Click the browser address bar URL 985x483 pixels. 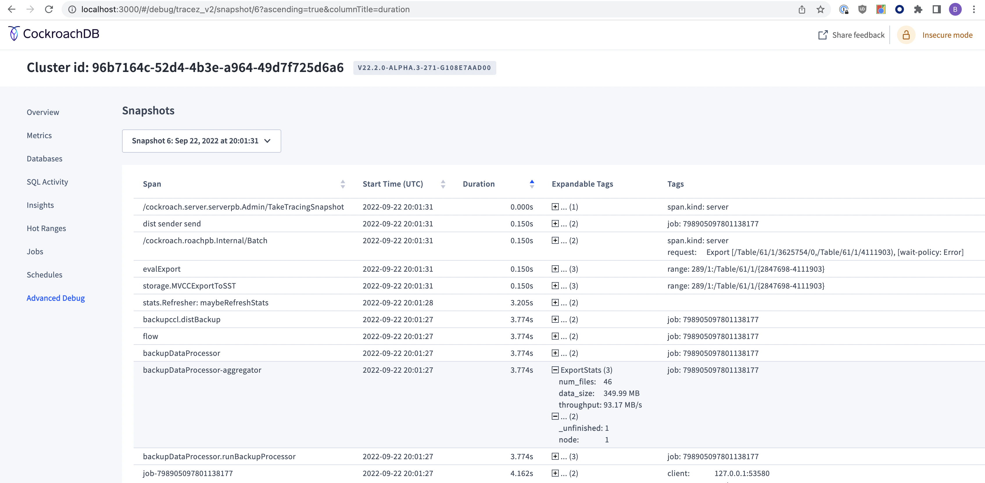[245, 9]
